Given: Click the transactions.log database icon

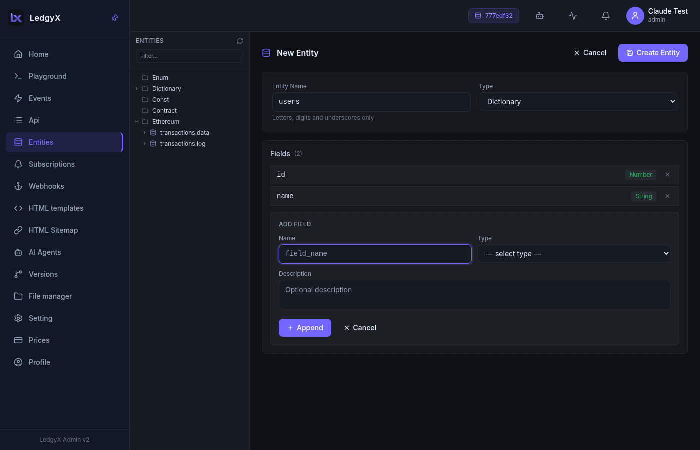Looking at the screenshot, I should 153,144.
